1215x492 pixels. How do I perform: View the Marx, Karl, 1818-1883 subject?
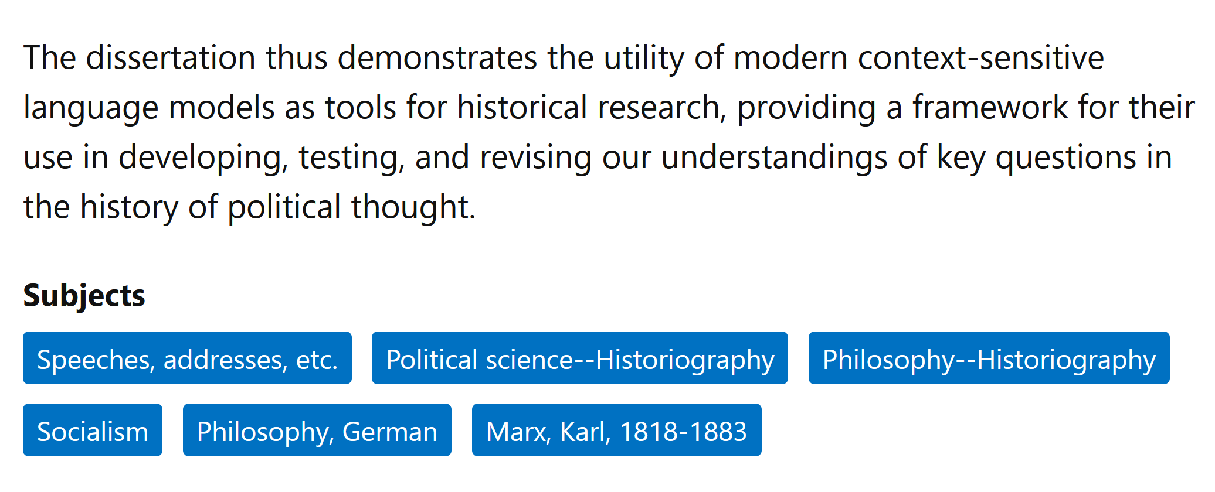616,430
